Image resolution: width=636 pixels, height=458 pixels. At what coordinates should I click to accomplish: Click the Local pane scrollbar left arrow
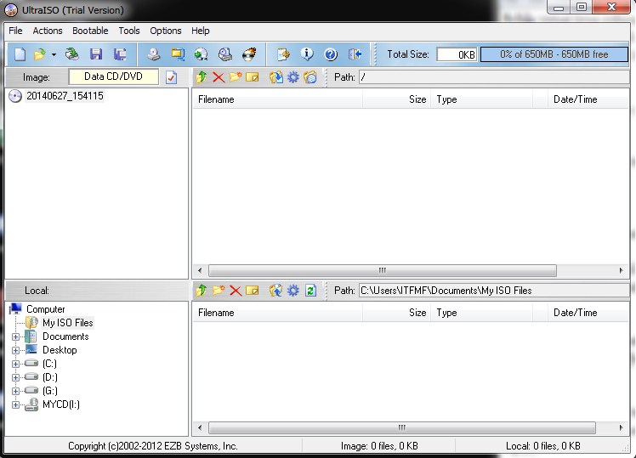tap(200, 427)
